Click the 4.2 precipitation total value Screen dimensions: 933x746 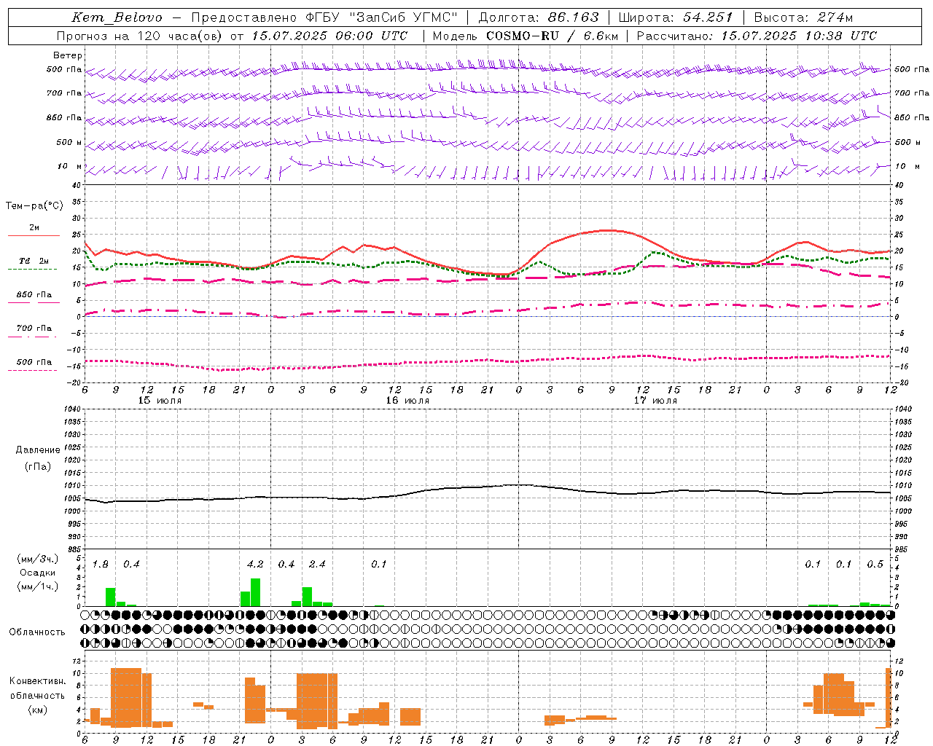click(x=255, y=564)
